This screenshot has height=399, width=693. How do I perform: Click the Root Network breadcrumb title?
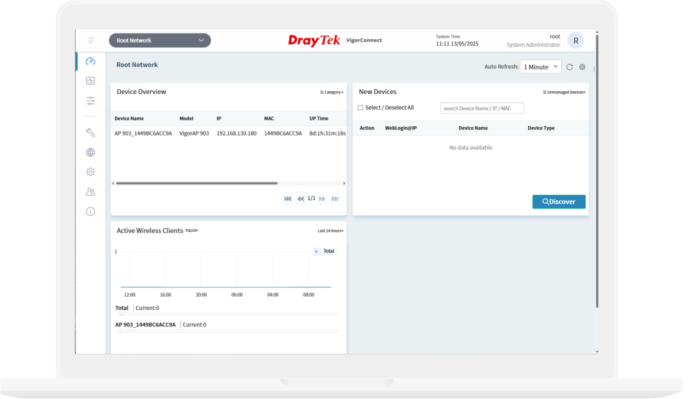tap(137, 65)
